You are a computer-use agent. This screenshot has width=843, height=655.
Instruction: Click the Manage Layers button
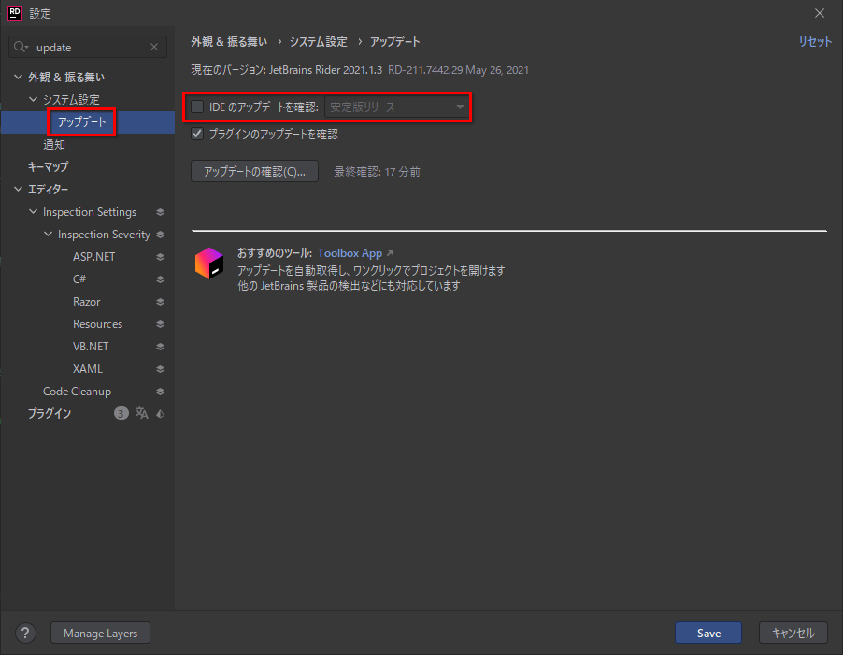(x=101, y=633)
